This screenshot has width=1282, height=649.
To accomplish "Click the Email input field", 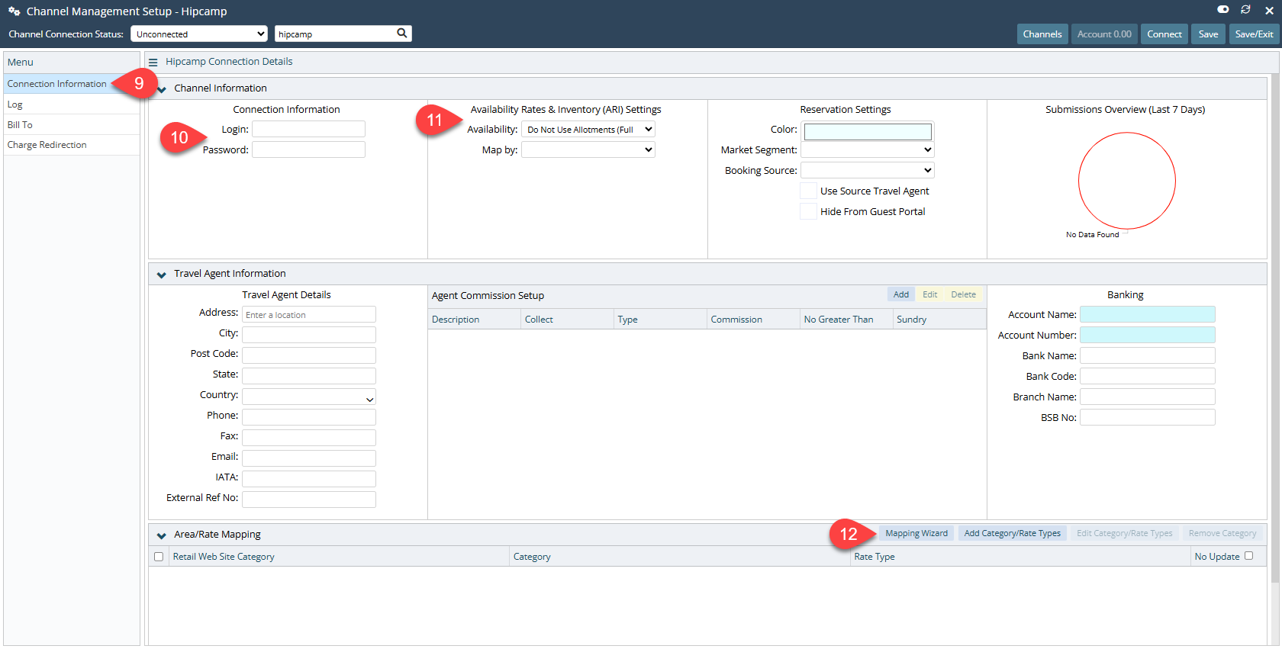I will [309, 458].
